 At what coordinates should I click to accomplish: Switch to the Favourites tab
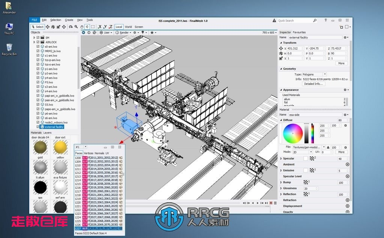point(299,32)
